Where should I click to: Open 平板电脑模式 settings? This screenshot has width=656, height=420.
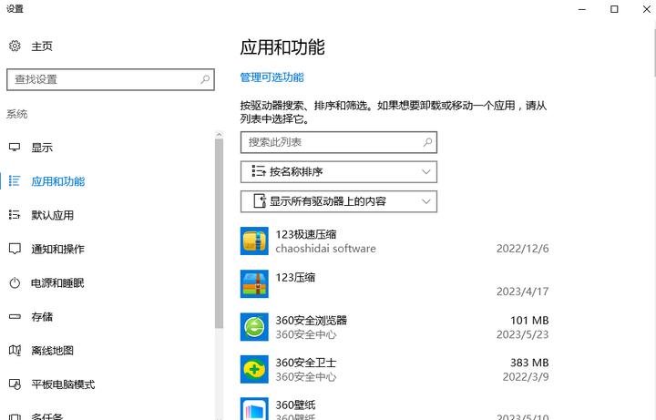click(x=63, y=384)
